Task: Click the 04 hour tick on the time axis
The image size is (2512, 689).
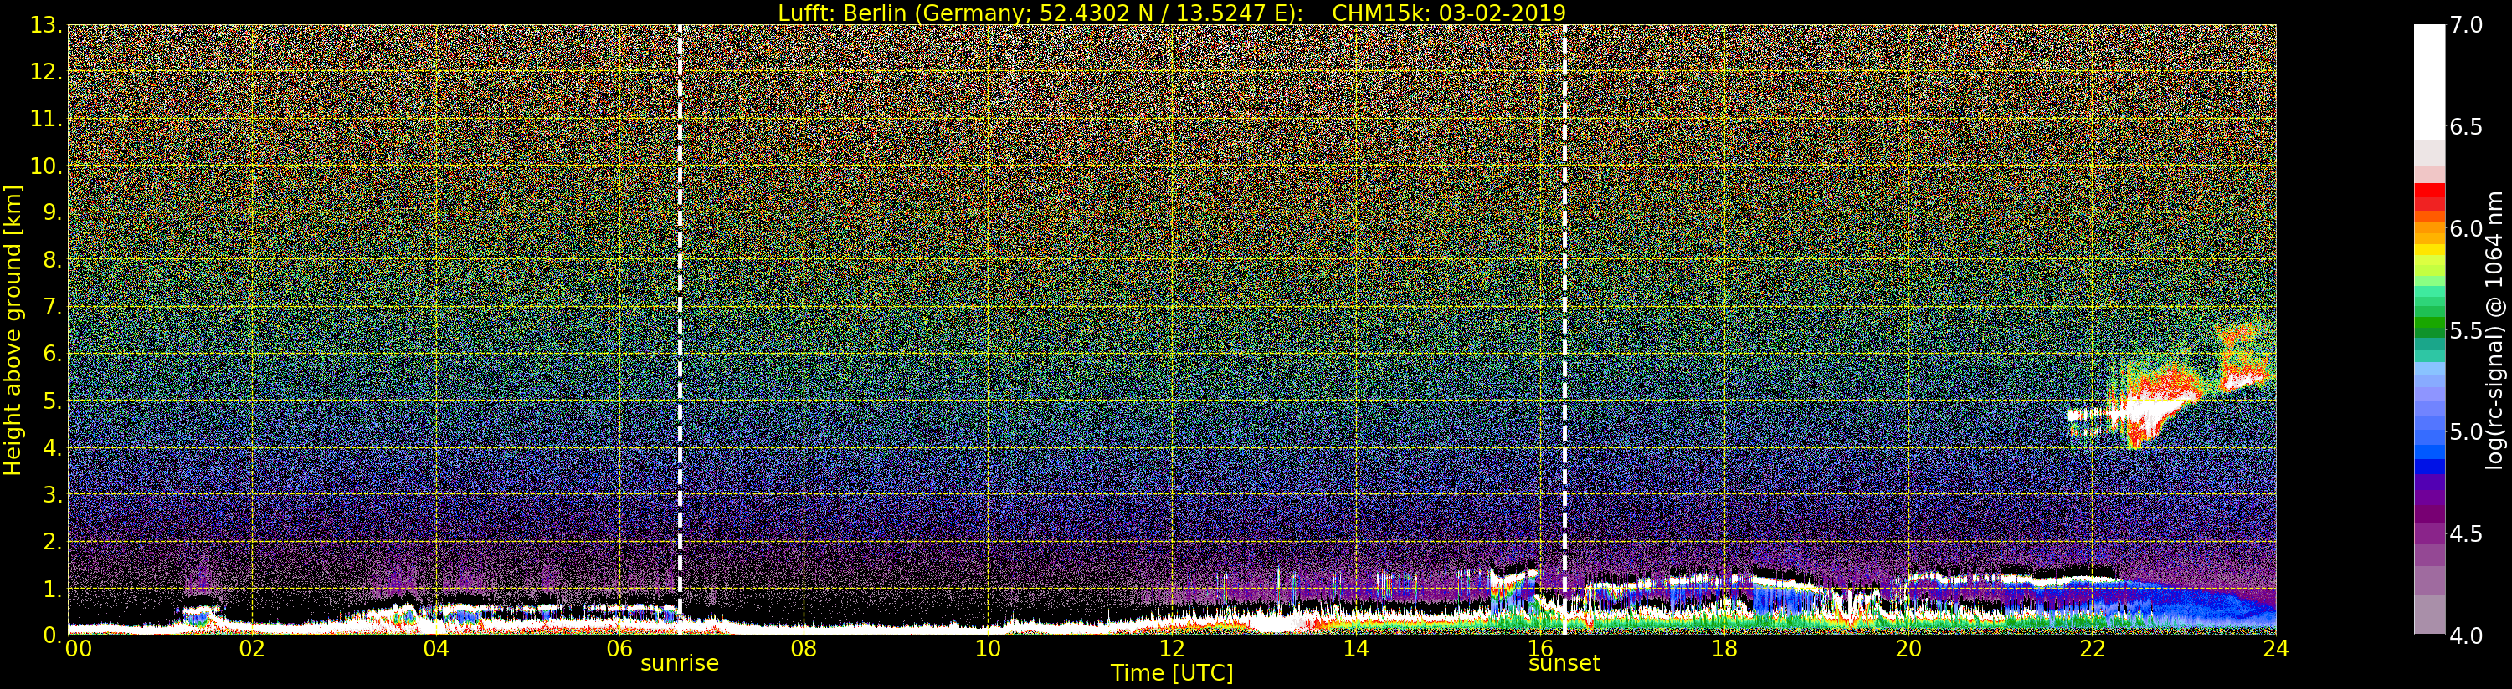Action: pyautogui.click(x=436, y=649)
